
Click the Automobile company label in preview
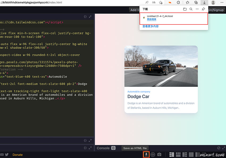click(x=139, y=92)
